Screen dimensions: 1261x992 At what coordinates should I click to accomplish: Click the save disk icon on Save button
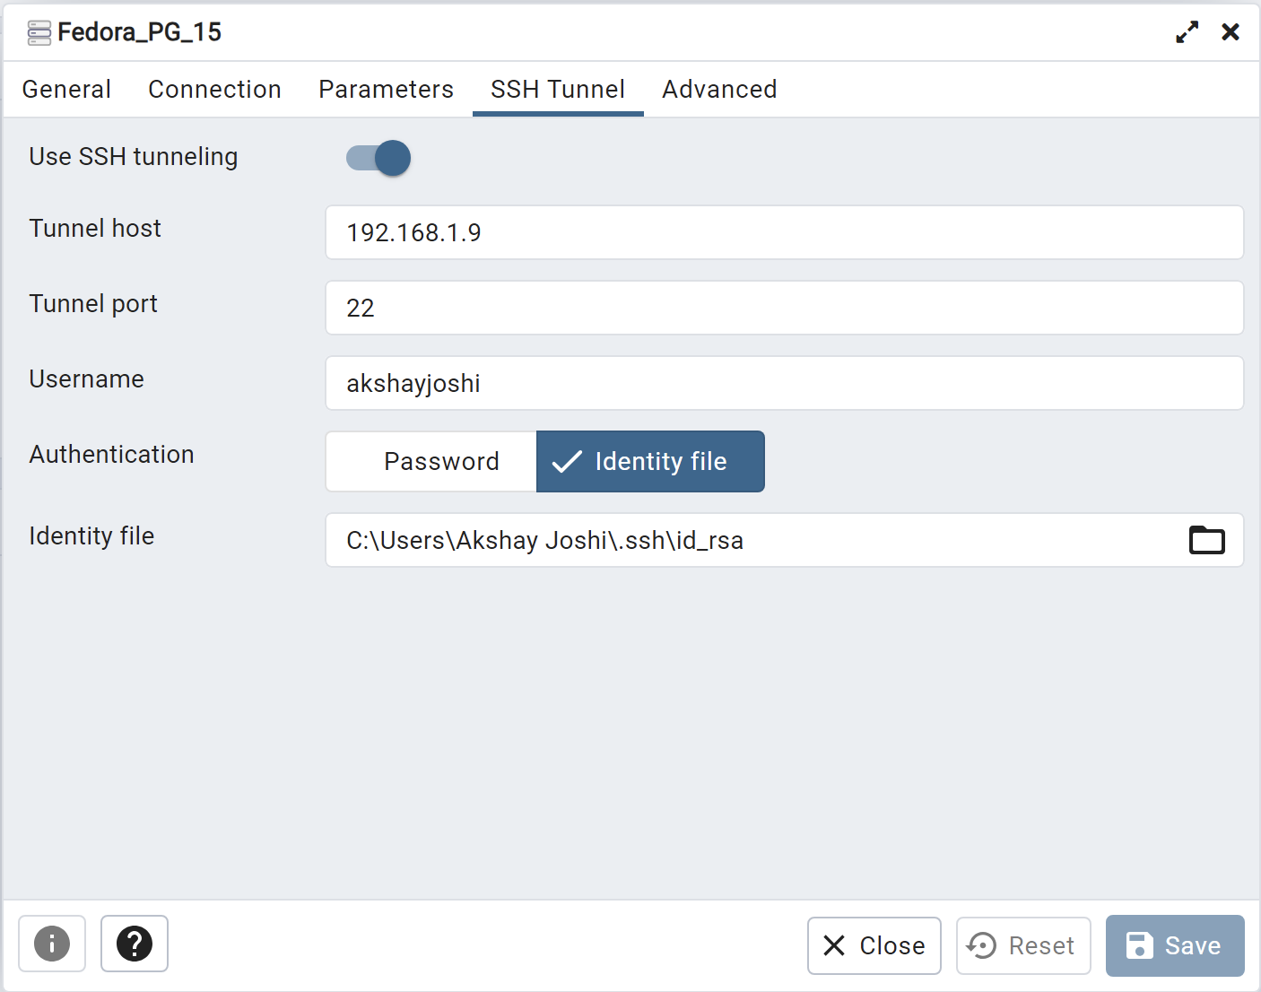point(1139,945)
